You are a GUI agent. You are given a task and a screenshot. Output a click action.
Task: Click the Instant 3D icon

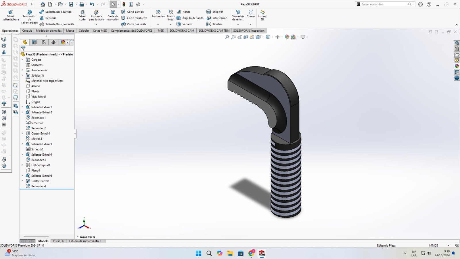pos(262,16)
